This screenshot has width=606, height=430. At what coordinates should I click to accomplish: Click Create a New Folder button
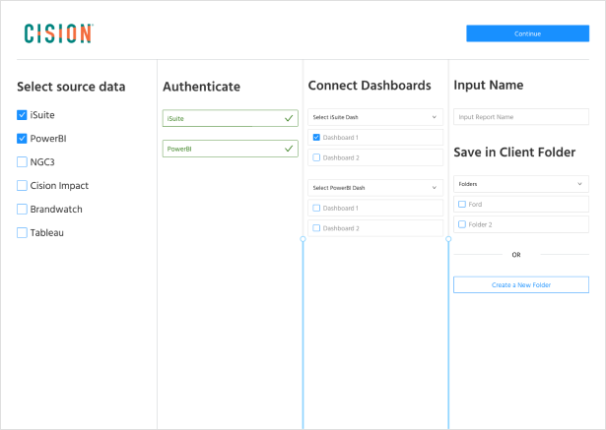point(521,285)
